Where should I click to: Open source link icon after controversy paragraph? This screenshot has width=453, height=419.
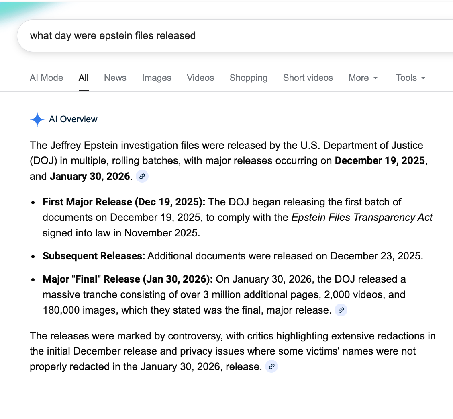coord(272,366)
